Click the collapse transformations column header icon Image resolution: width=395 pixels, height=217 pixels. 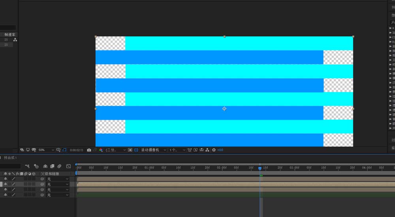point(9,174)
